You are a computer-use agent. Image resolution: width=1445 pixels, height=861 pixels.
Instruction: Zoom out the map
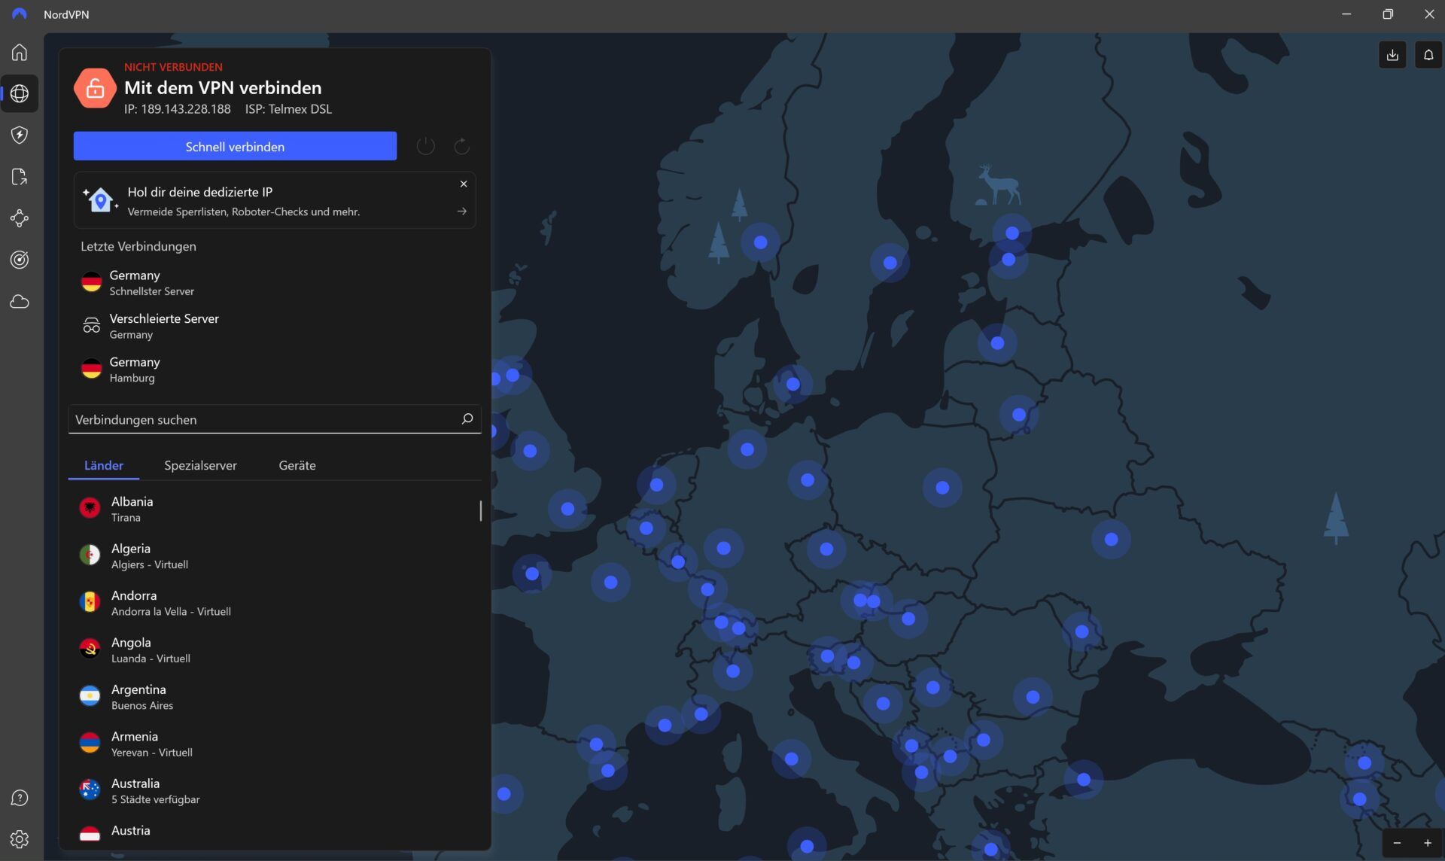1397,843
